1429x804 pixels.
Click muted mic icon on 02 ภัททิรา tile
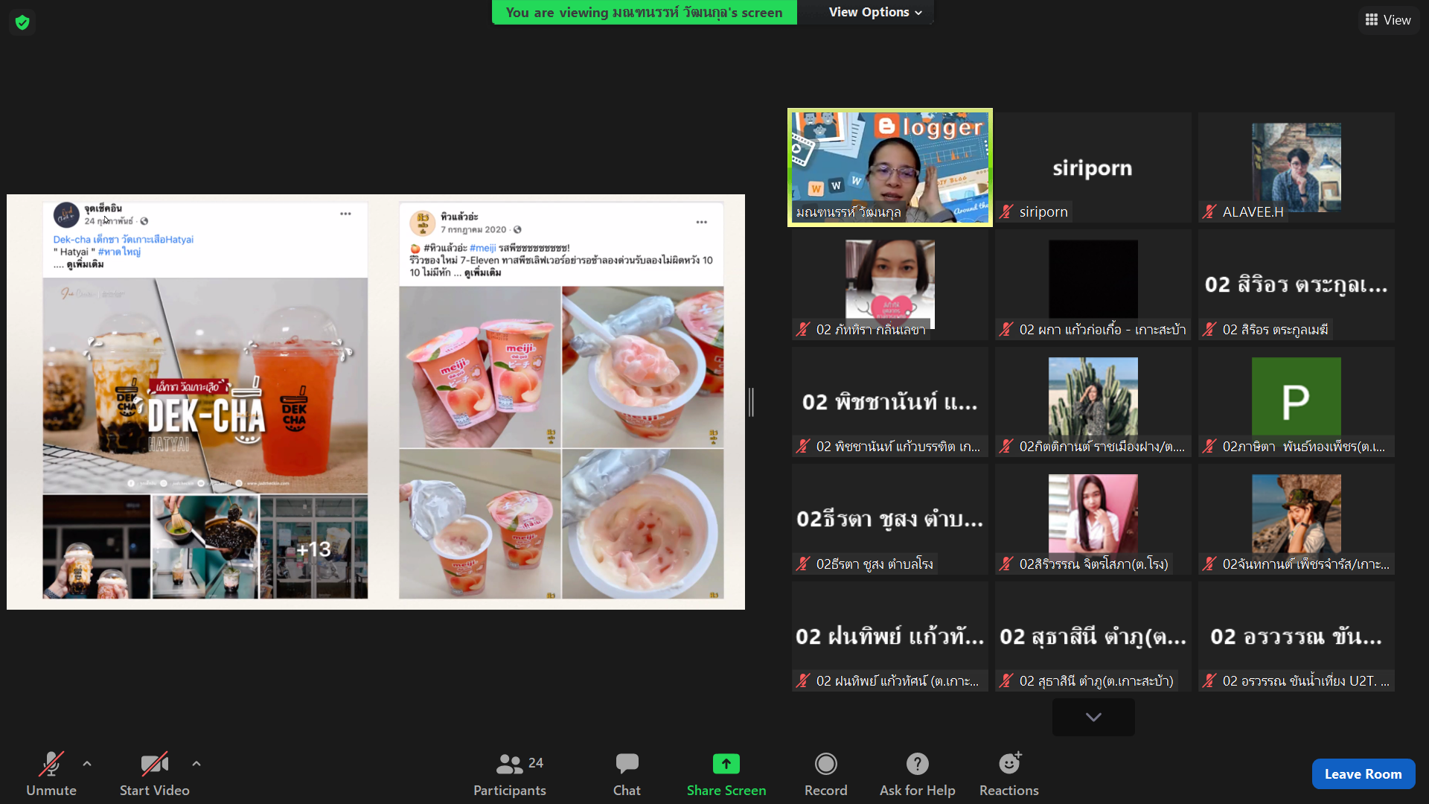coord(803,330)
